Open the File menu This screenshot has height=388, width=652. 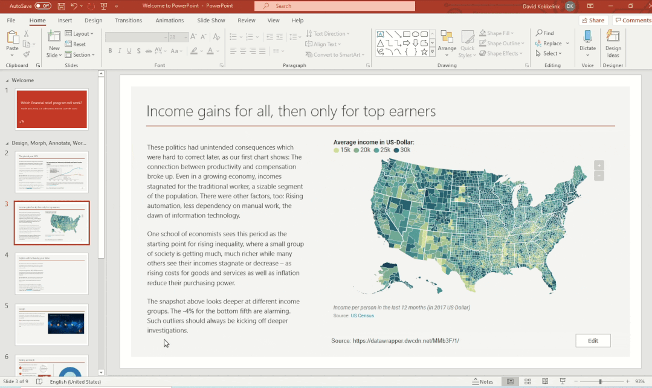point(11,20)
